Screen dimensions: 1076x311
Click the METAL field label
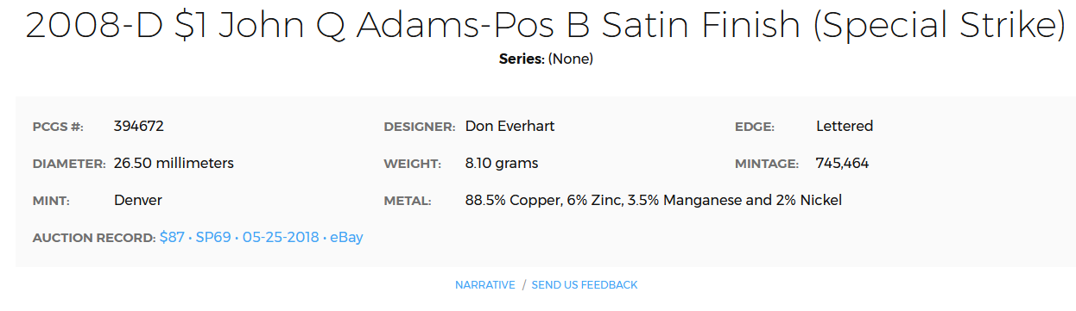point(408,202)
